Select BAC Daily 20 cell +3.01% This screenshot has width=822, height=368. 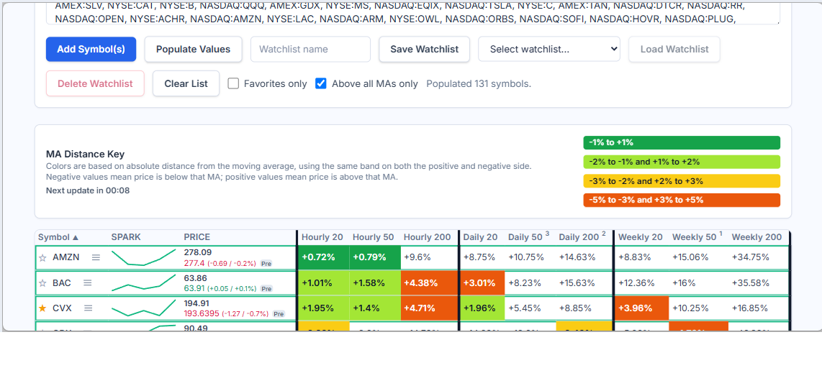click(x=482, y=283)
